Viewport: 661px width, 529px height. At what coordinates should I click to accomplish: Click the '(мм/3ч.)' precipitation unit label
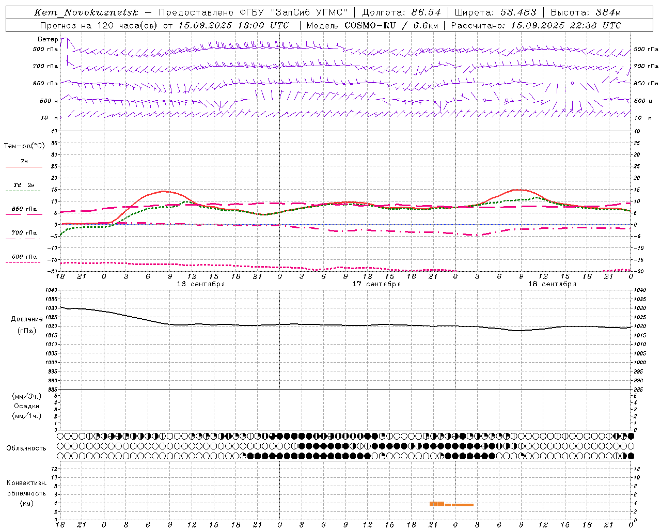tap(26, 396)
